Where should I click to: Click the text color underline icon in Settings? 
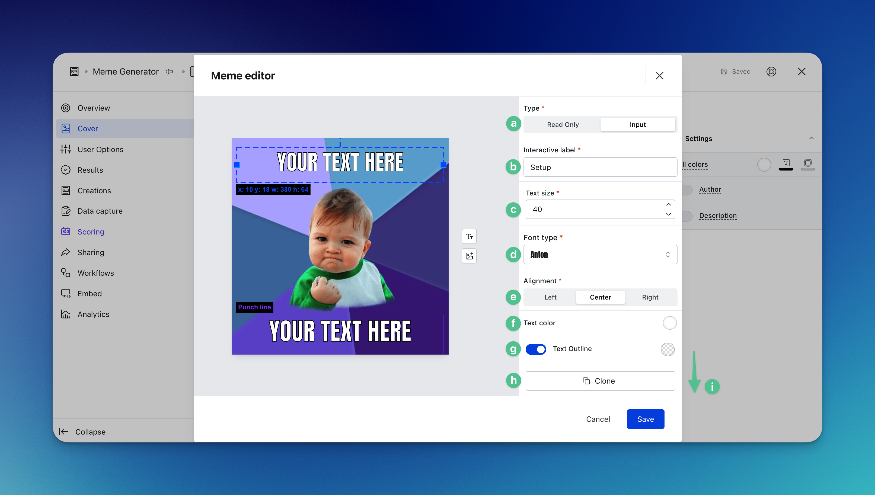coord(785,164)
